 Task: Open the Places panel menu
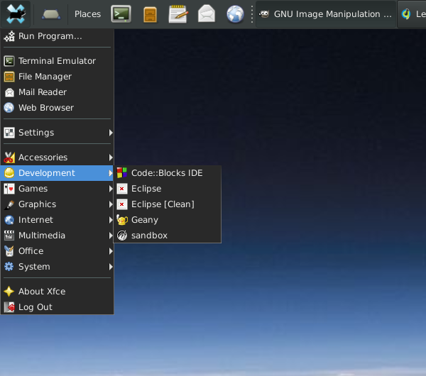(x=87, y=14)
